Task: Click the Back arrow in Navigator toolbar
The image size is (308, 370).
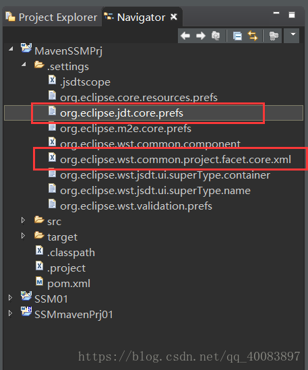Action: (x=185, y=36)
